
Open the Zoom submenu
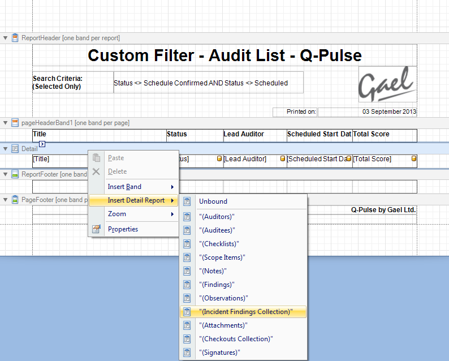coord(133,214)
